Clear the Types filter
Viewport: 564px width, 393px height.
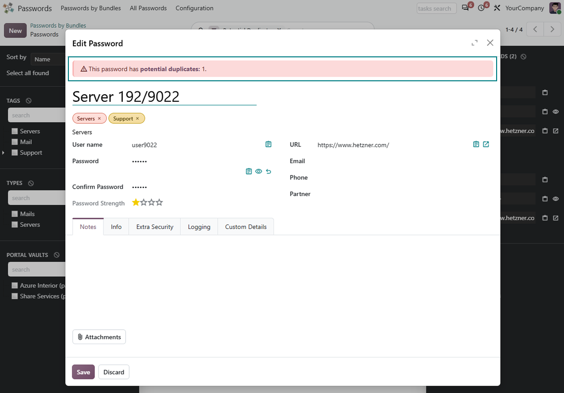(x=31, y=183)
